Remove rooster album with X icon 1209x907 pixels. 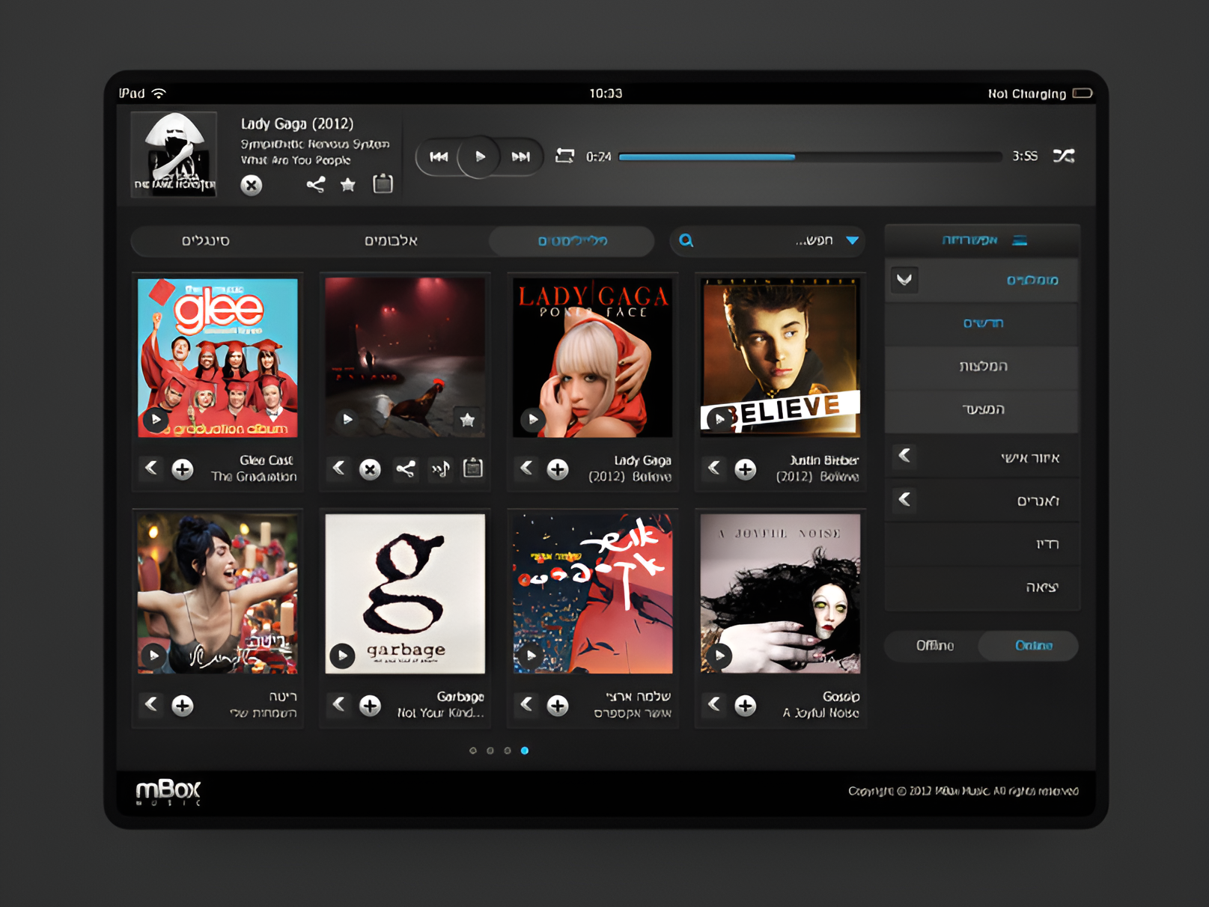click(370, 469)
